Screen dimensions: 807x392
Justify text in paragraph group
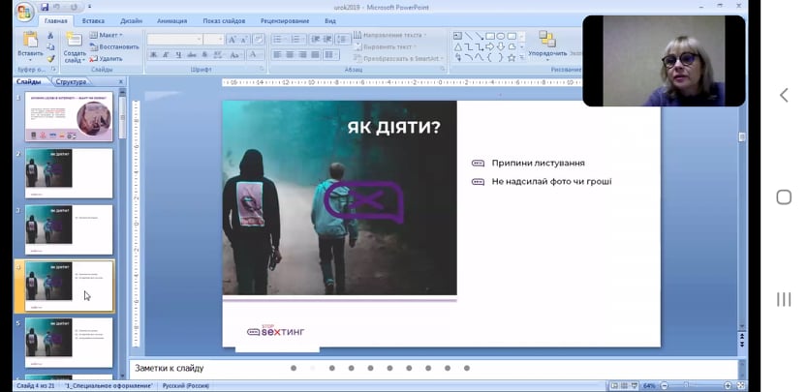[315, 54]
